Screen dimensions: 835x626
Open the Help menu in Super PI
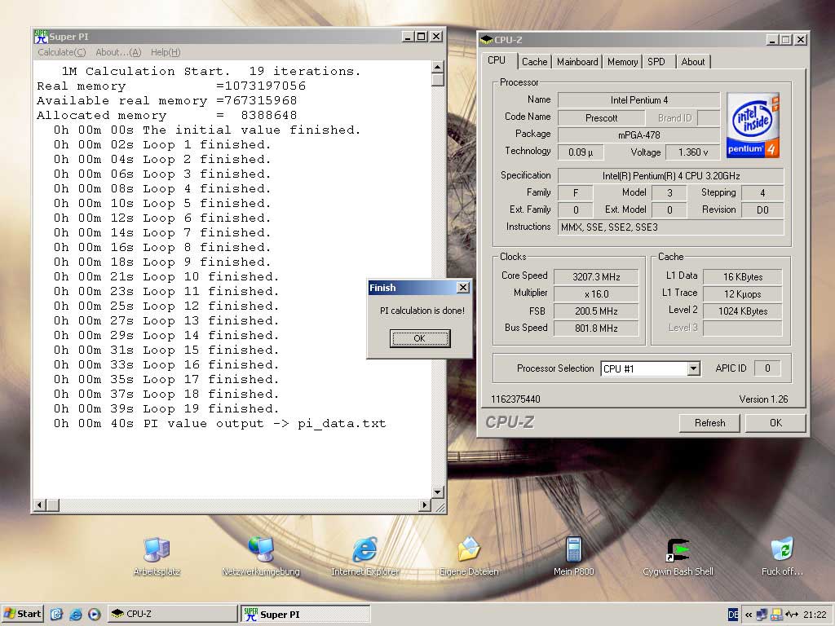click(166, 52)
